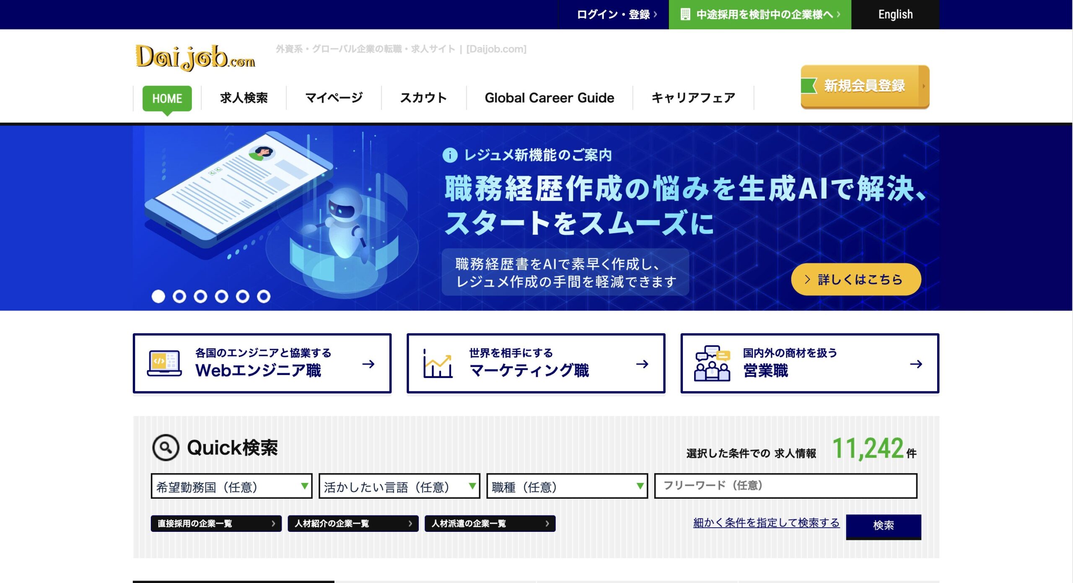Click the blue info icon in the banner
1073x583 pixels.
pyautogui.click(x=450, y=155)
